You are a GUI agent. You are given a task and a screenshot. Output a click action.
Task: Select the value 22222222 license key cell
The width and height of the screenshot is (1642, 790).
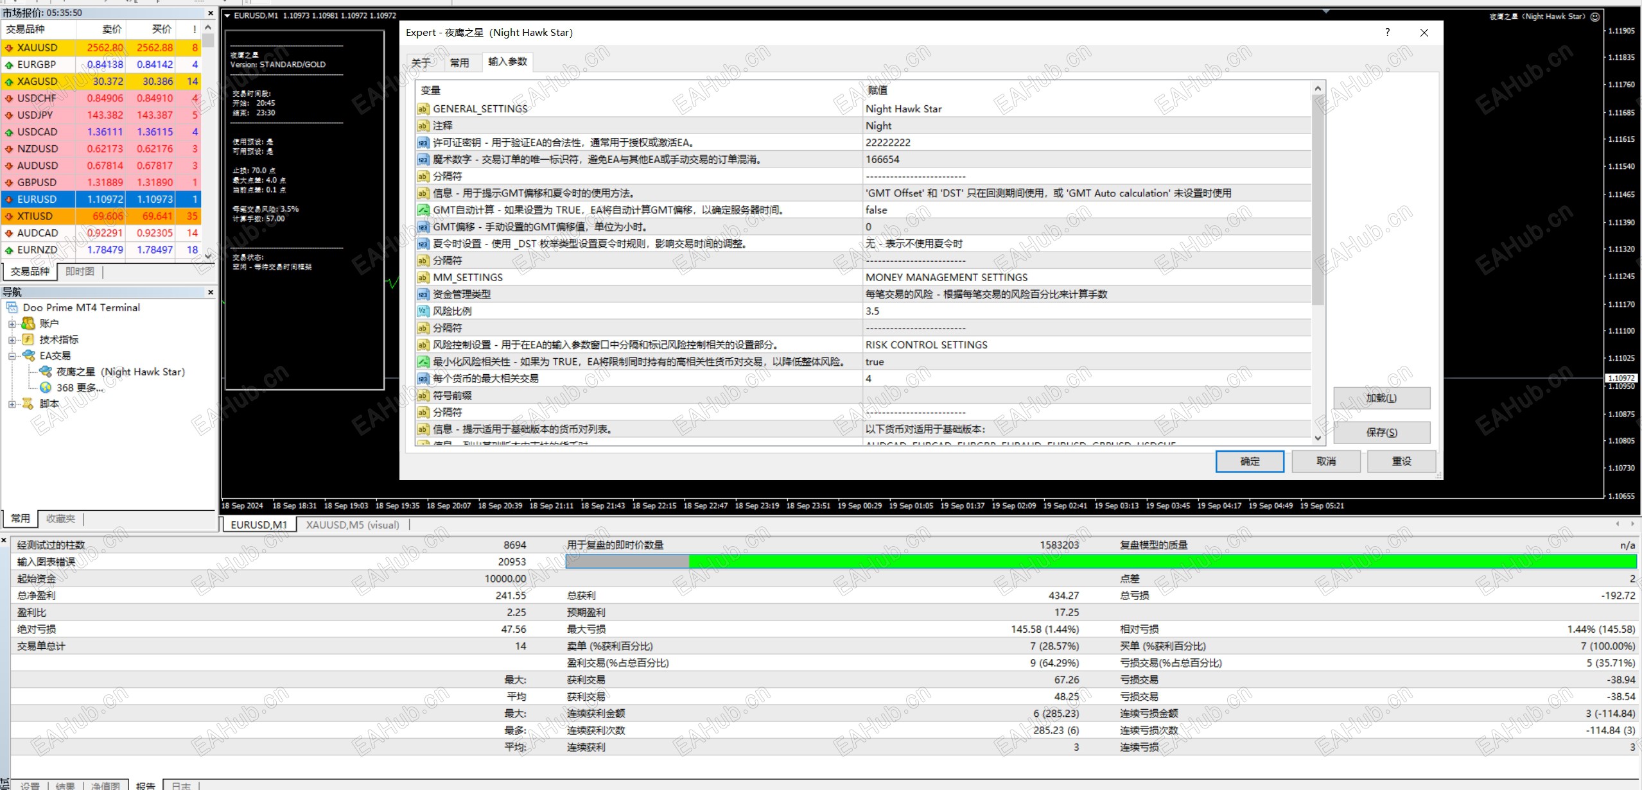1088,142
